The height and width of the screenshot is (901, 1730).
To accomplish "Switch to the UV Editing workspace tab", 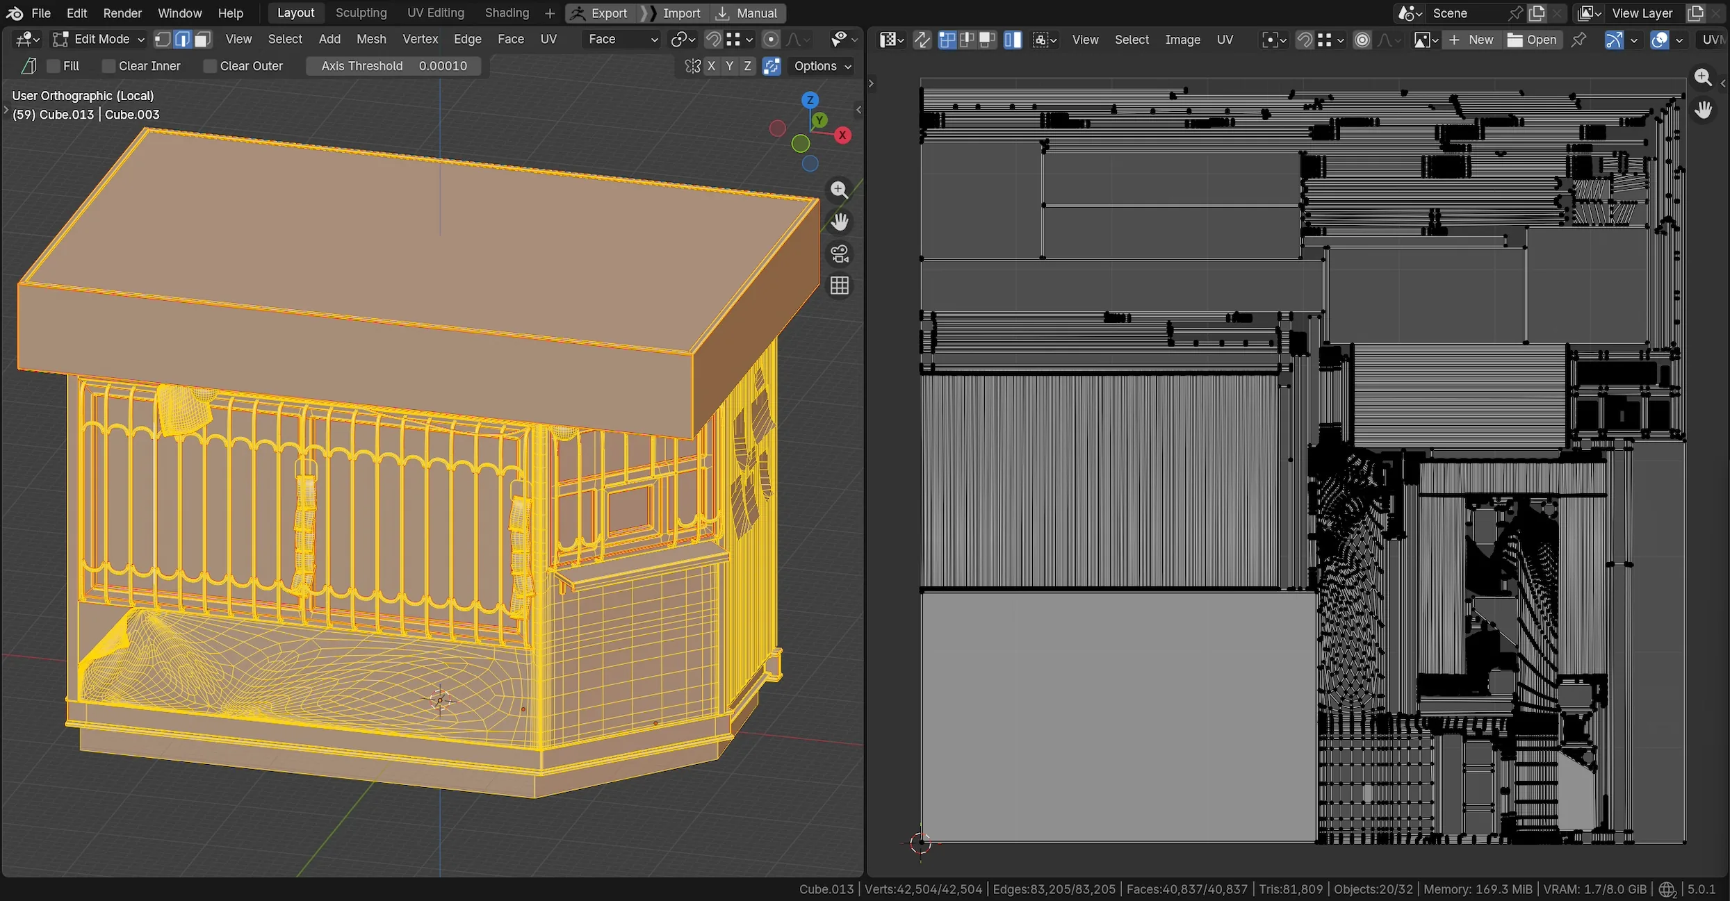I will point(435,13).
